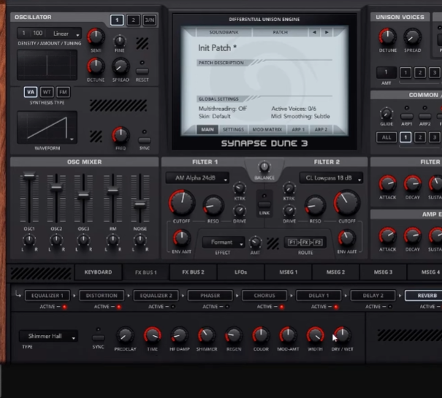Click the ALL button in Common section
This screenshot has width=442, height=398.
(386, 137)
